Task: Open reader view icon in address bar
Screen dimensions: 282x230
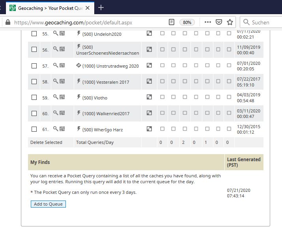Action: pyautogui.click(x=172, y=22)
